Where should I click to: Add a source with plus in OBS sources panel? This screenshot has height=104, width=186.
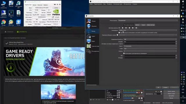point(108,100)
